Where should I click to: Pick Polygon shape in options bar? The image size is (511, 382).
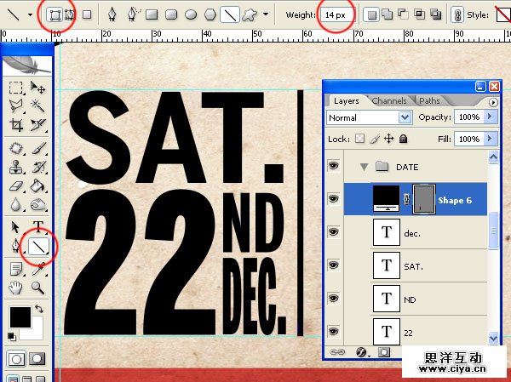pos(210,14)
